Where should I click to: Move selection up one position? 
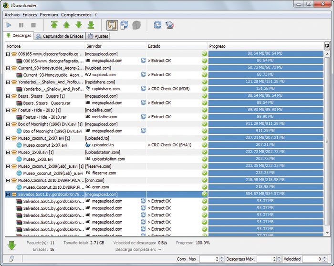66,25
